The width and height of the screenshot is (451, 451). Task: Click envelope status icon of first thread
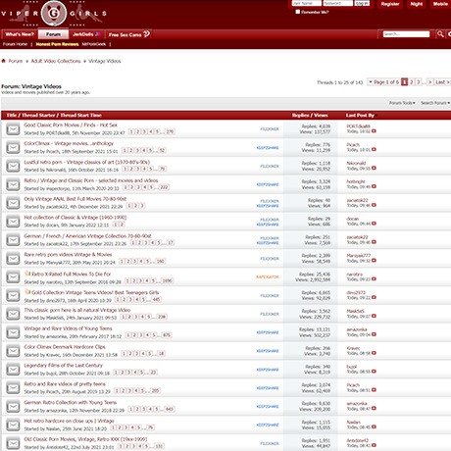tap(13, 129)
